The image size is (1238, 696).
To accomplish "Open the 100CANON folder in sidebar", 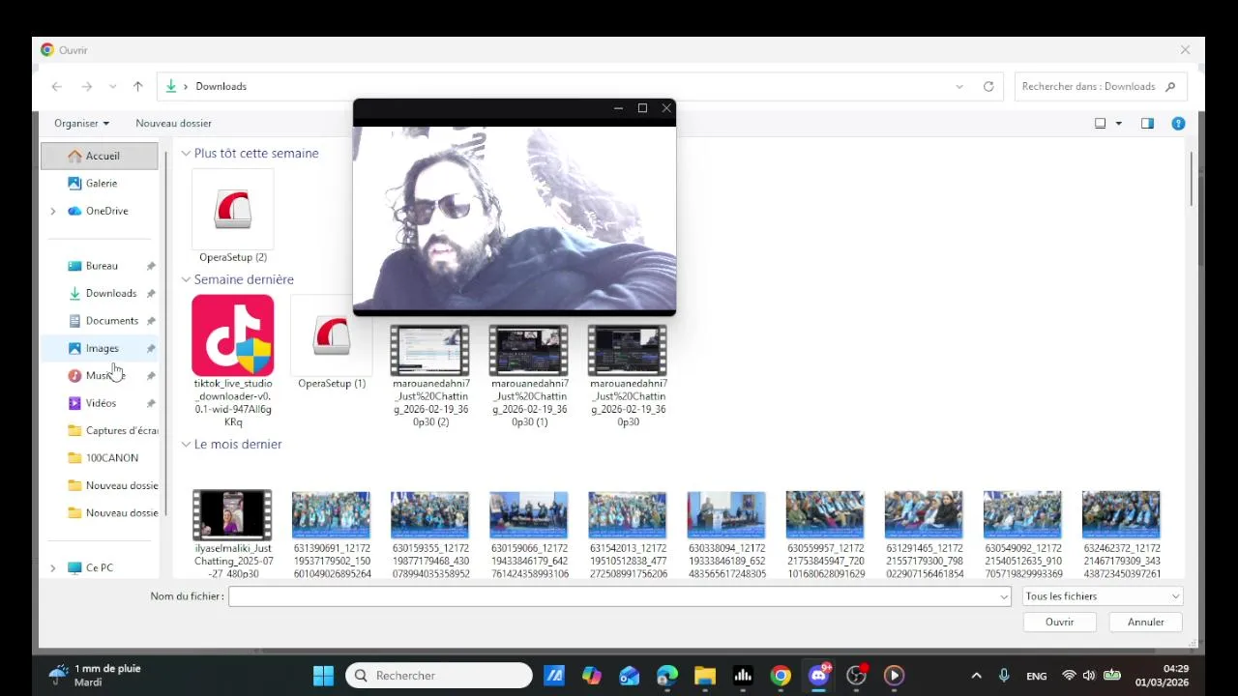I will coord(111,458).
